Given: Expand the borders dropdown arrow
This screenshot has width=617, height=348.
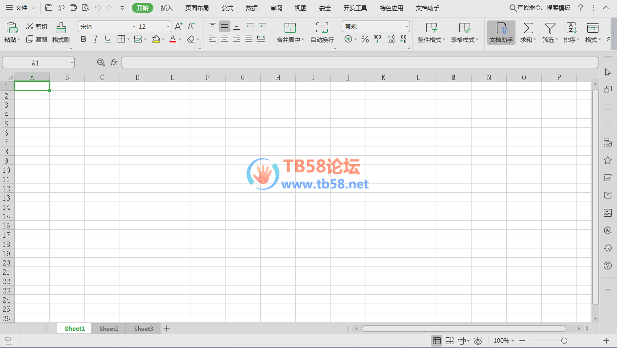Looking at the screenshot, I should (128, 40).
